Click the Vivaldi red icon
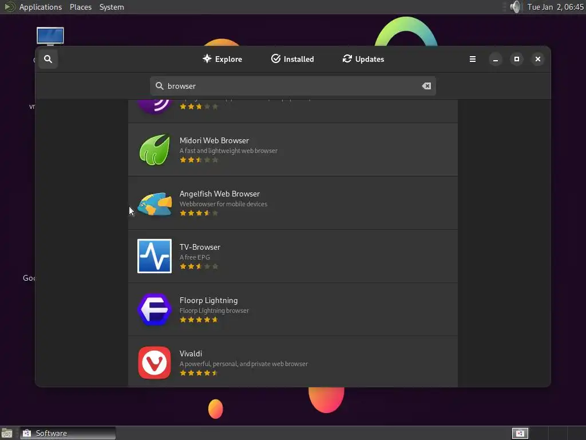 click(155, 363)
